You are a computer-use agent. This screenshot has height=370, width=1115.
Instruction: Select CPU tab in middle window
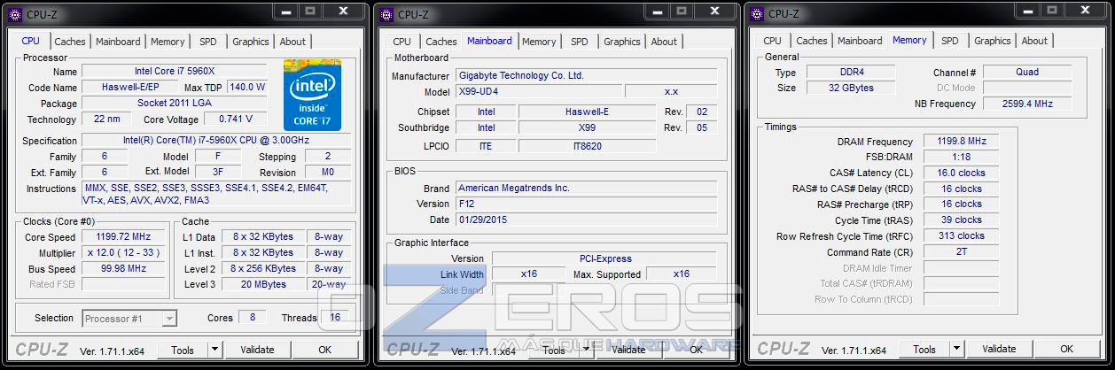[402, 42]
